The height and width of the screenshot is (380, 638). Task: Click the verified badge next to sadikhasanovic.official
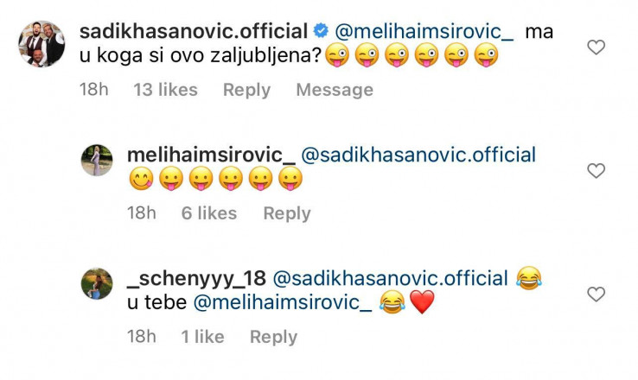pos(320,32)
